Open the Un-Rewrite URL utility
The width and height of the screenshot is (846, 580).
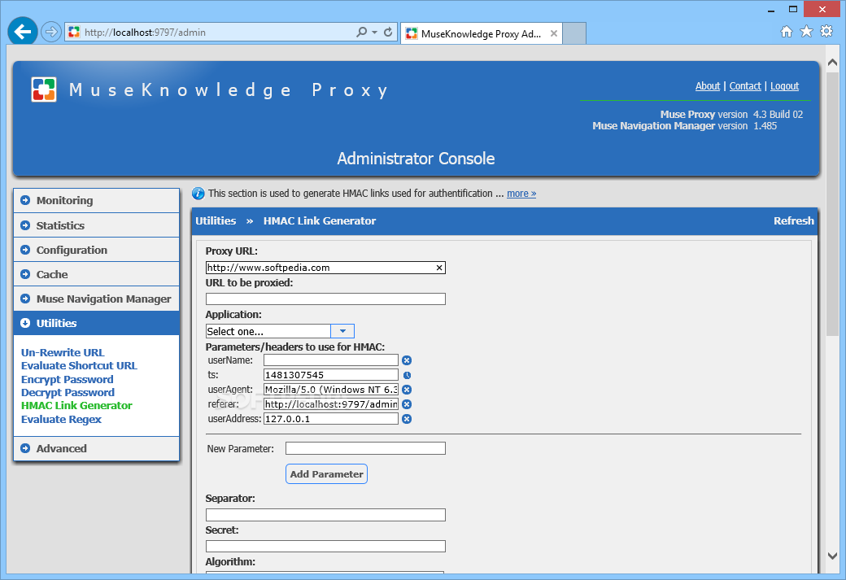[63, 352]
